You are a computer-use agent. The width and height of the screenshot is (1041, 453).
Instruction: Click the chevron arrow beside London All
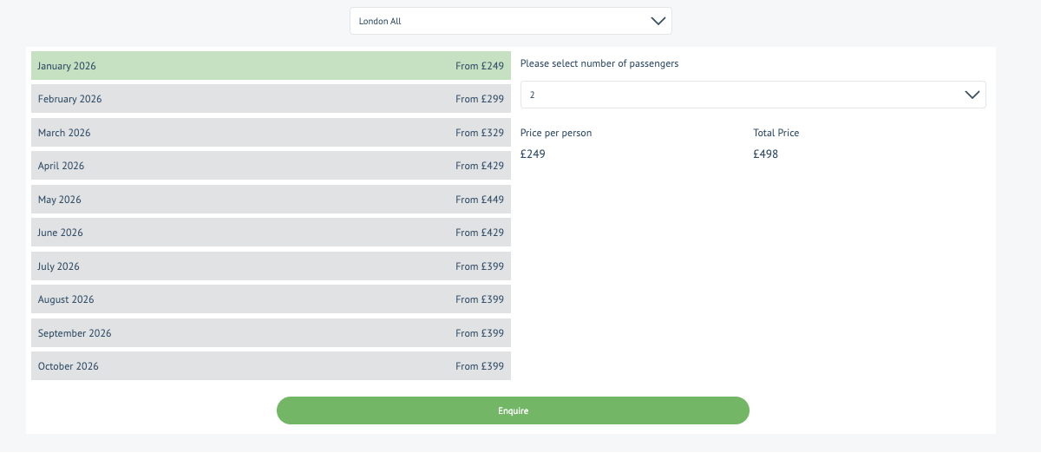coord(658,21)
